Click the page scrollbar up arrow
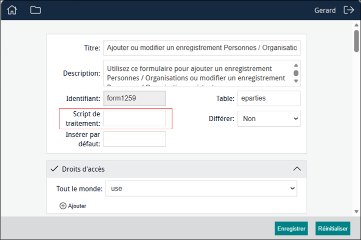361x240 pixels. 356,25
